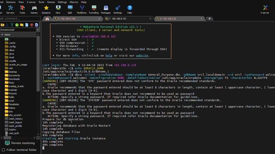This screenshot has height=154, width=275.
Task: Select the xtts_scratch folder
Action: coord(13,115)
